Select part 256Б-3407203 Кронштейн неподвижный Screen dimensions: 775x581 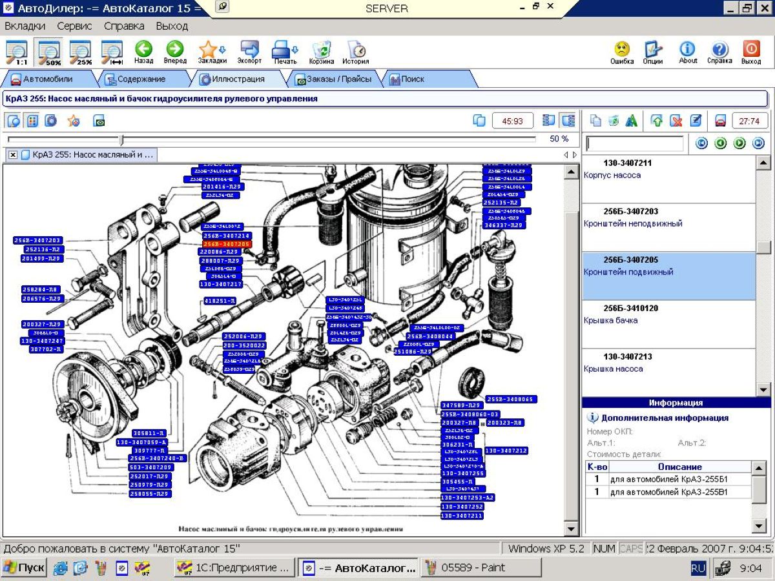[668, 227]
